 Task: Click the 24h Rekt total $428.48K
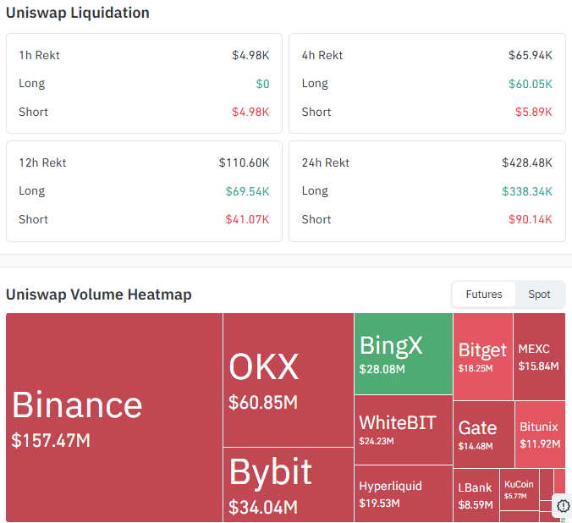point(527,162)
